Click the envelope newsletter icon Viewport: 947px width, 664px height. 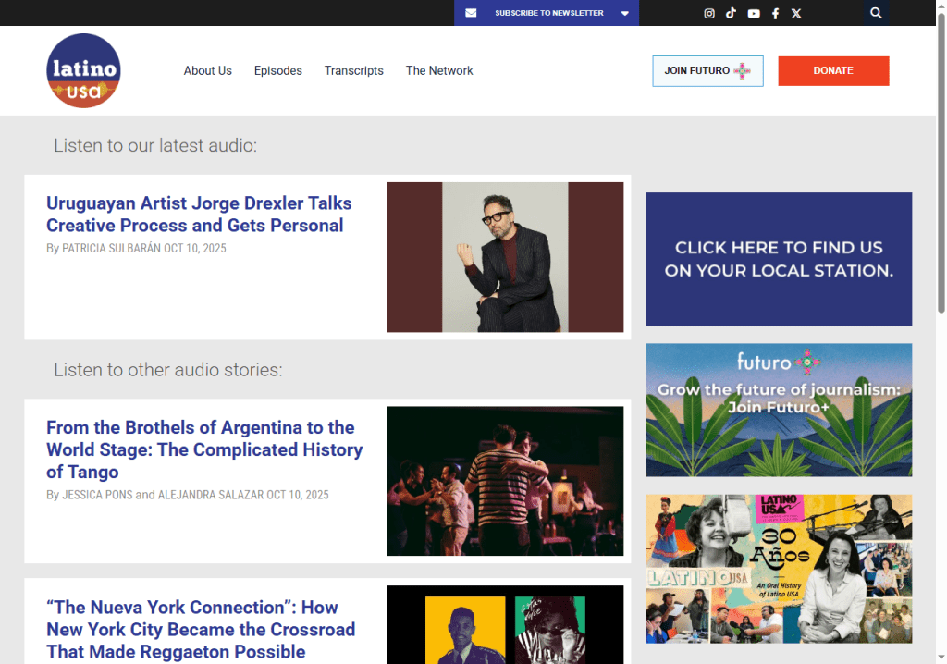(x=471, y=13)
